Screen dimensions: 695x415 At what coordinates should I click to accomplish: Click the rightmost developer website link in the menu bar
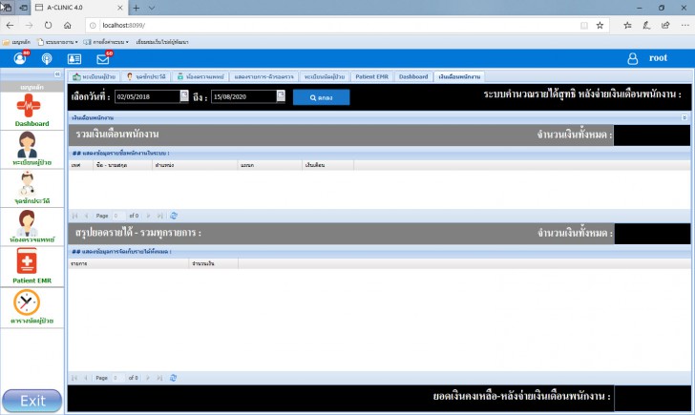coord(162,42)
